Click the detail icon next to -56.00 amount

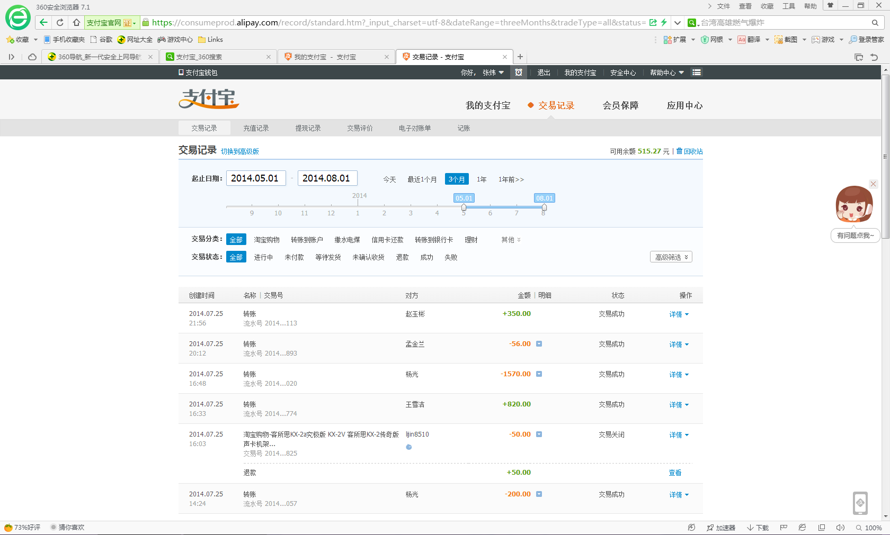coord(539,344)
